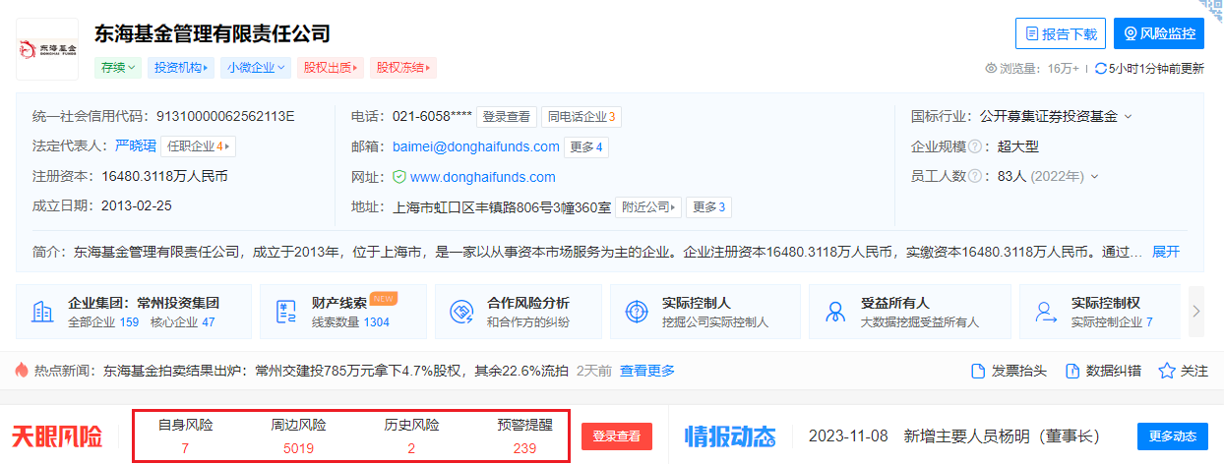Image resolution: width=1224 pixels, height=464 pixels.
Task: Click the 实际控制权 icon
Action: pos(1045,312)
